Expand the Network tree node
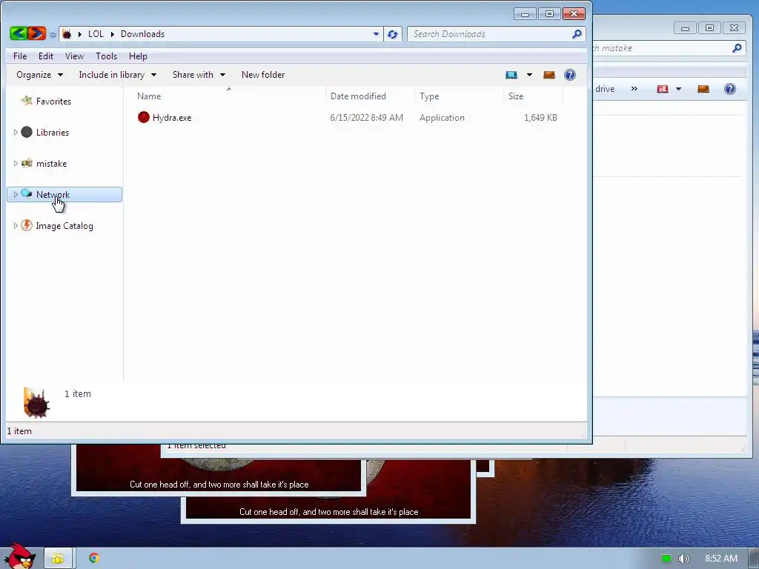The width and height of the screenshot is (759, 569). (x=16, y=195)
